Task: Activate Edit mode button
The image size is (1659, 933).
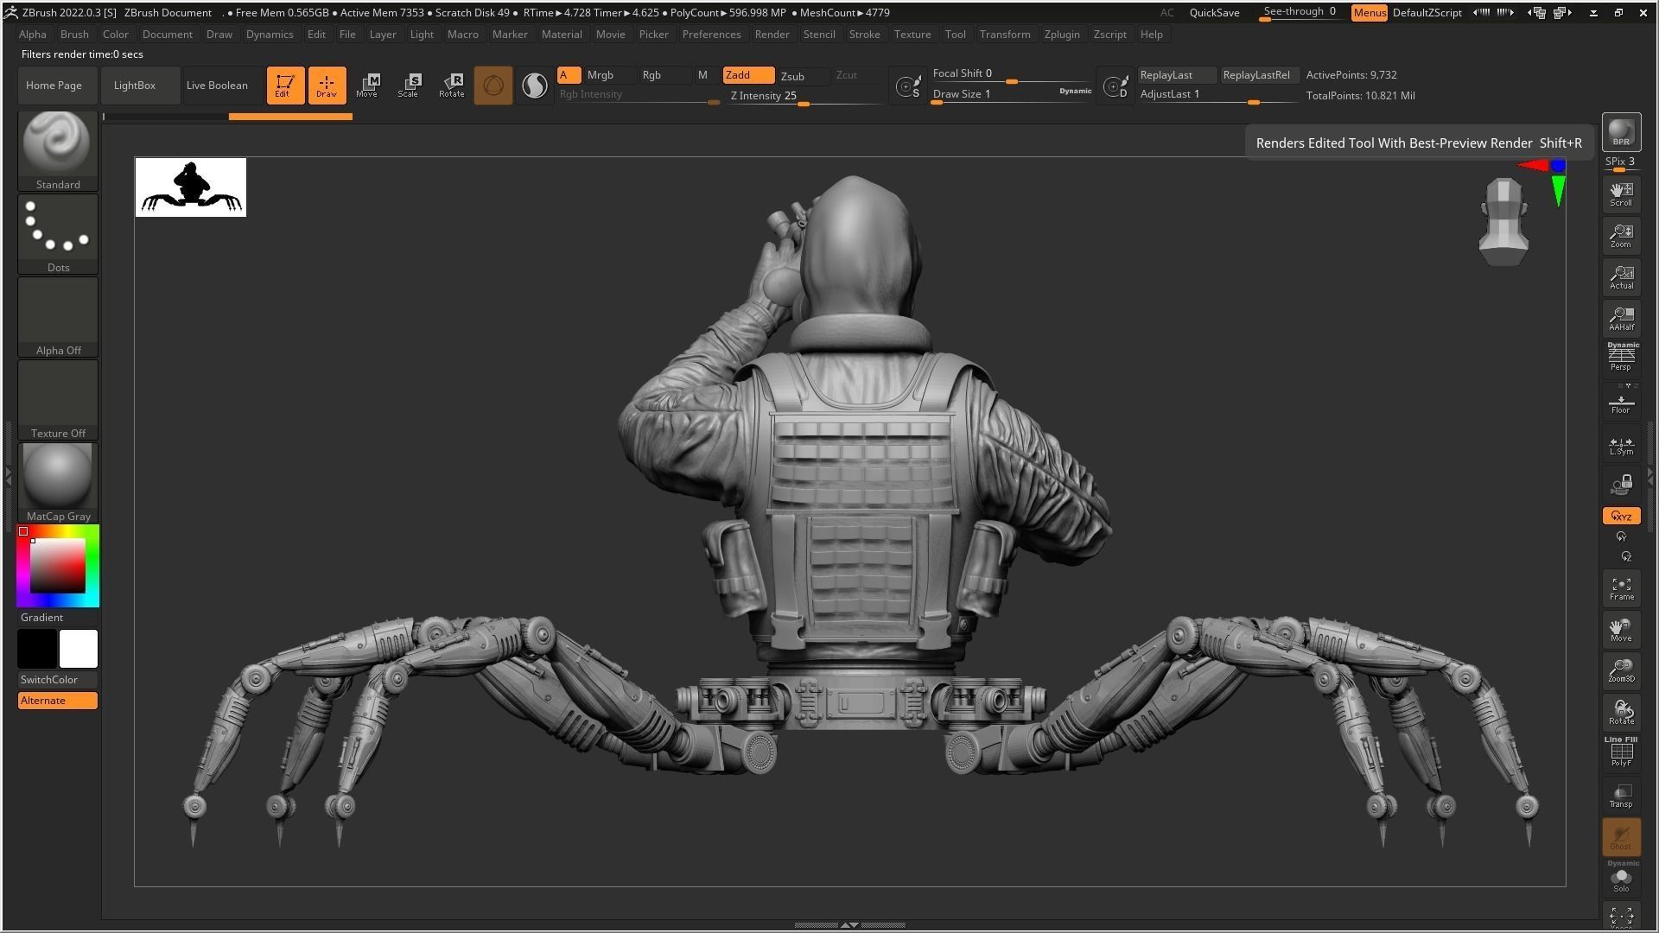Action: [x=285, y=85]
